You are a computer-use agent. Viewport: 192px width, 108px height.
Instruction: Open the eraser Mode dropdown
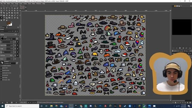click(x=7, y=31)
